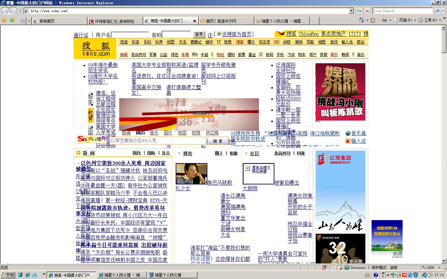Switch to the 首页| 路透中文网 tab
447x279 pixels.
(x=226, y=21)
